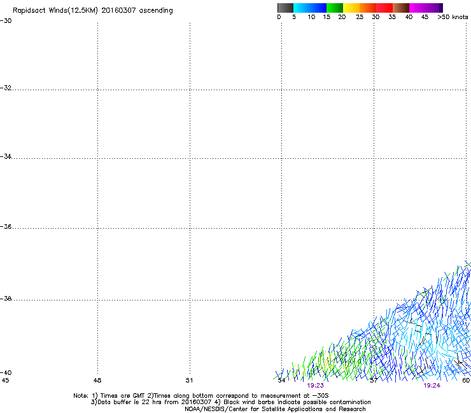Click the purple 19:24 swath time label
Viewport: 471px width, 413px height.
[432, 386]
